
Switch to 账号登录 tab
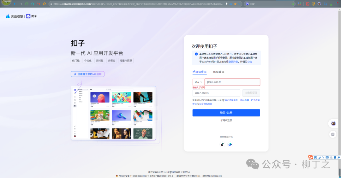(218, 72)
